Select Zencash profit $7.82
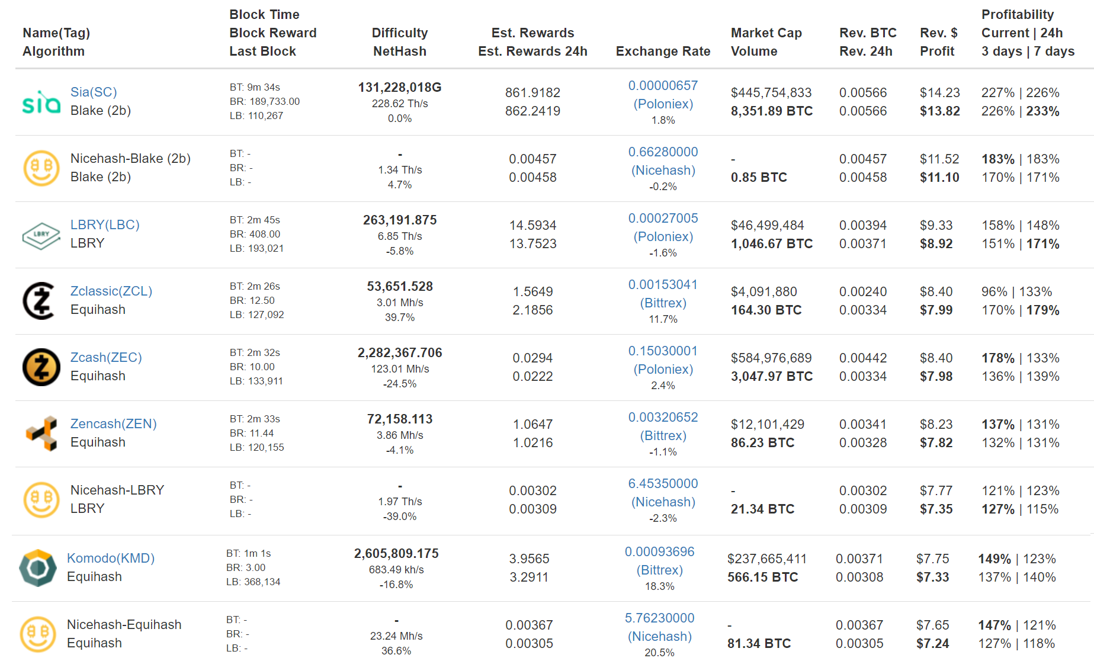Viewport: 1094px width, 661px height. [936, 443]
